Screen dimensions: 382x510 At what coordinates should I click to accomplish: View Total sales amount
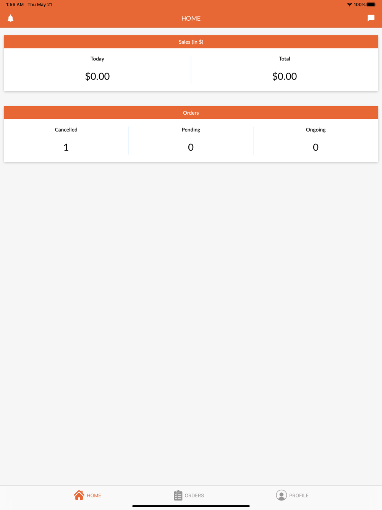click(x=285, y=76)
